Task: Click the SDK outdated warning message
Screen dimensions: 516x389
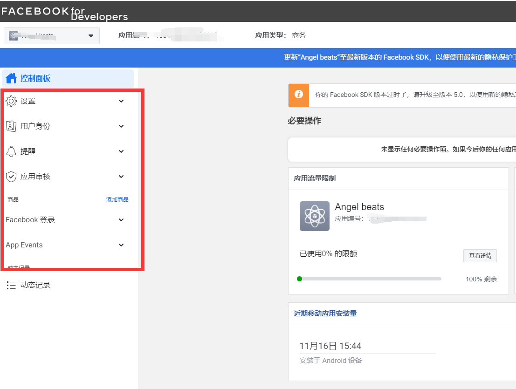Action: click(415, 95)
